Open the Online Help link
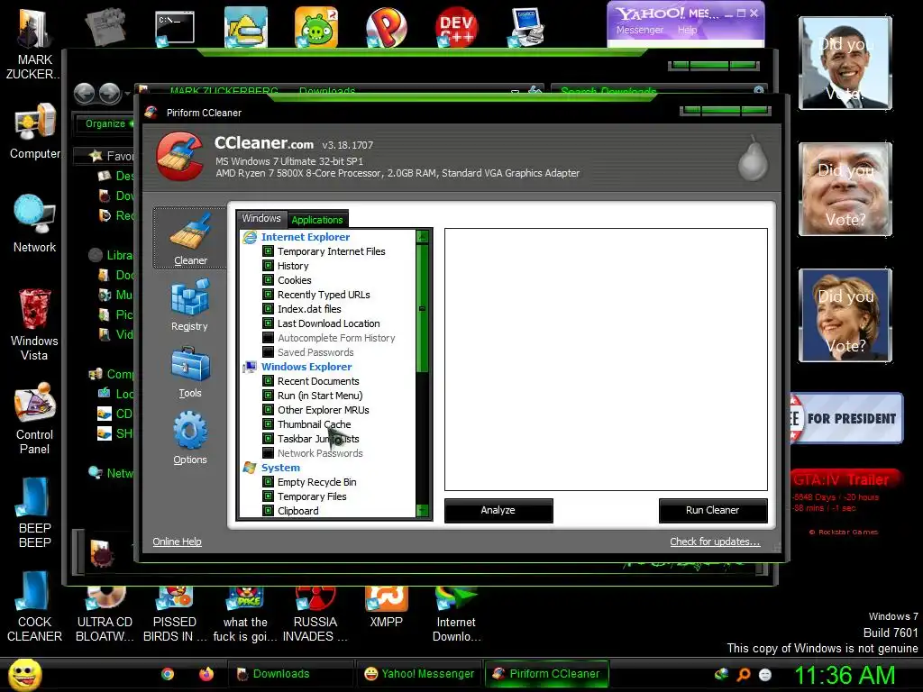This screenshot has width=923, height=692. click(177, 542)
